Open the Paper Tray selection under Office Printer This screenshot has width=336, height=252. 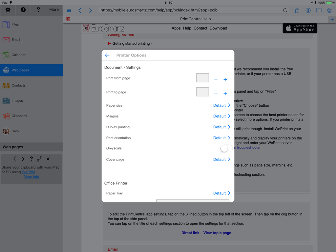click(222, 193)
